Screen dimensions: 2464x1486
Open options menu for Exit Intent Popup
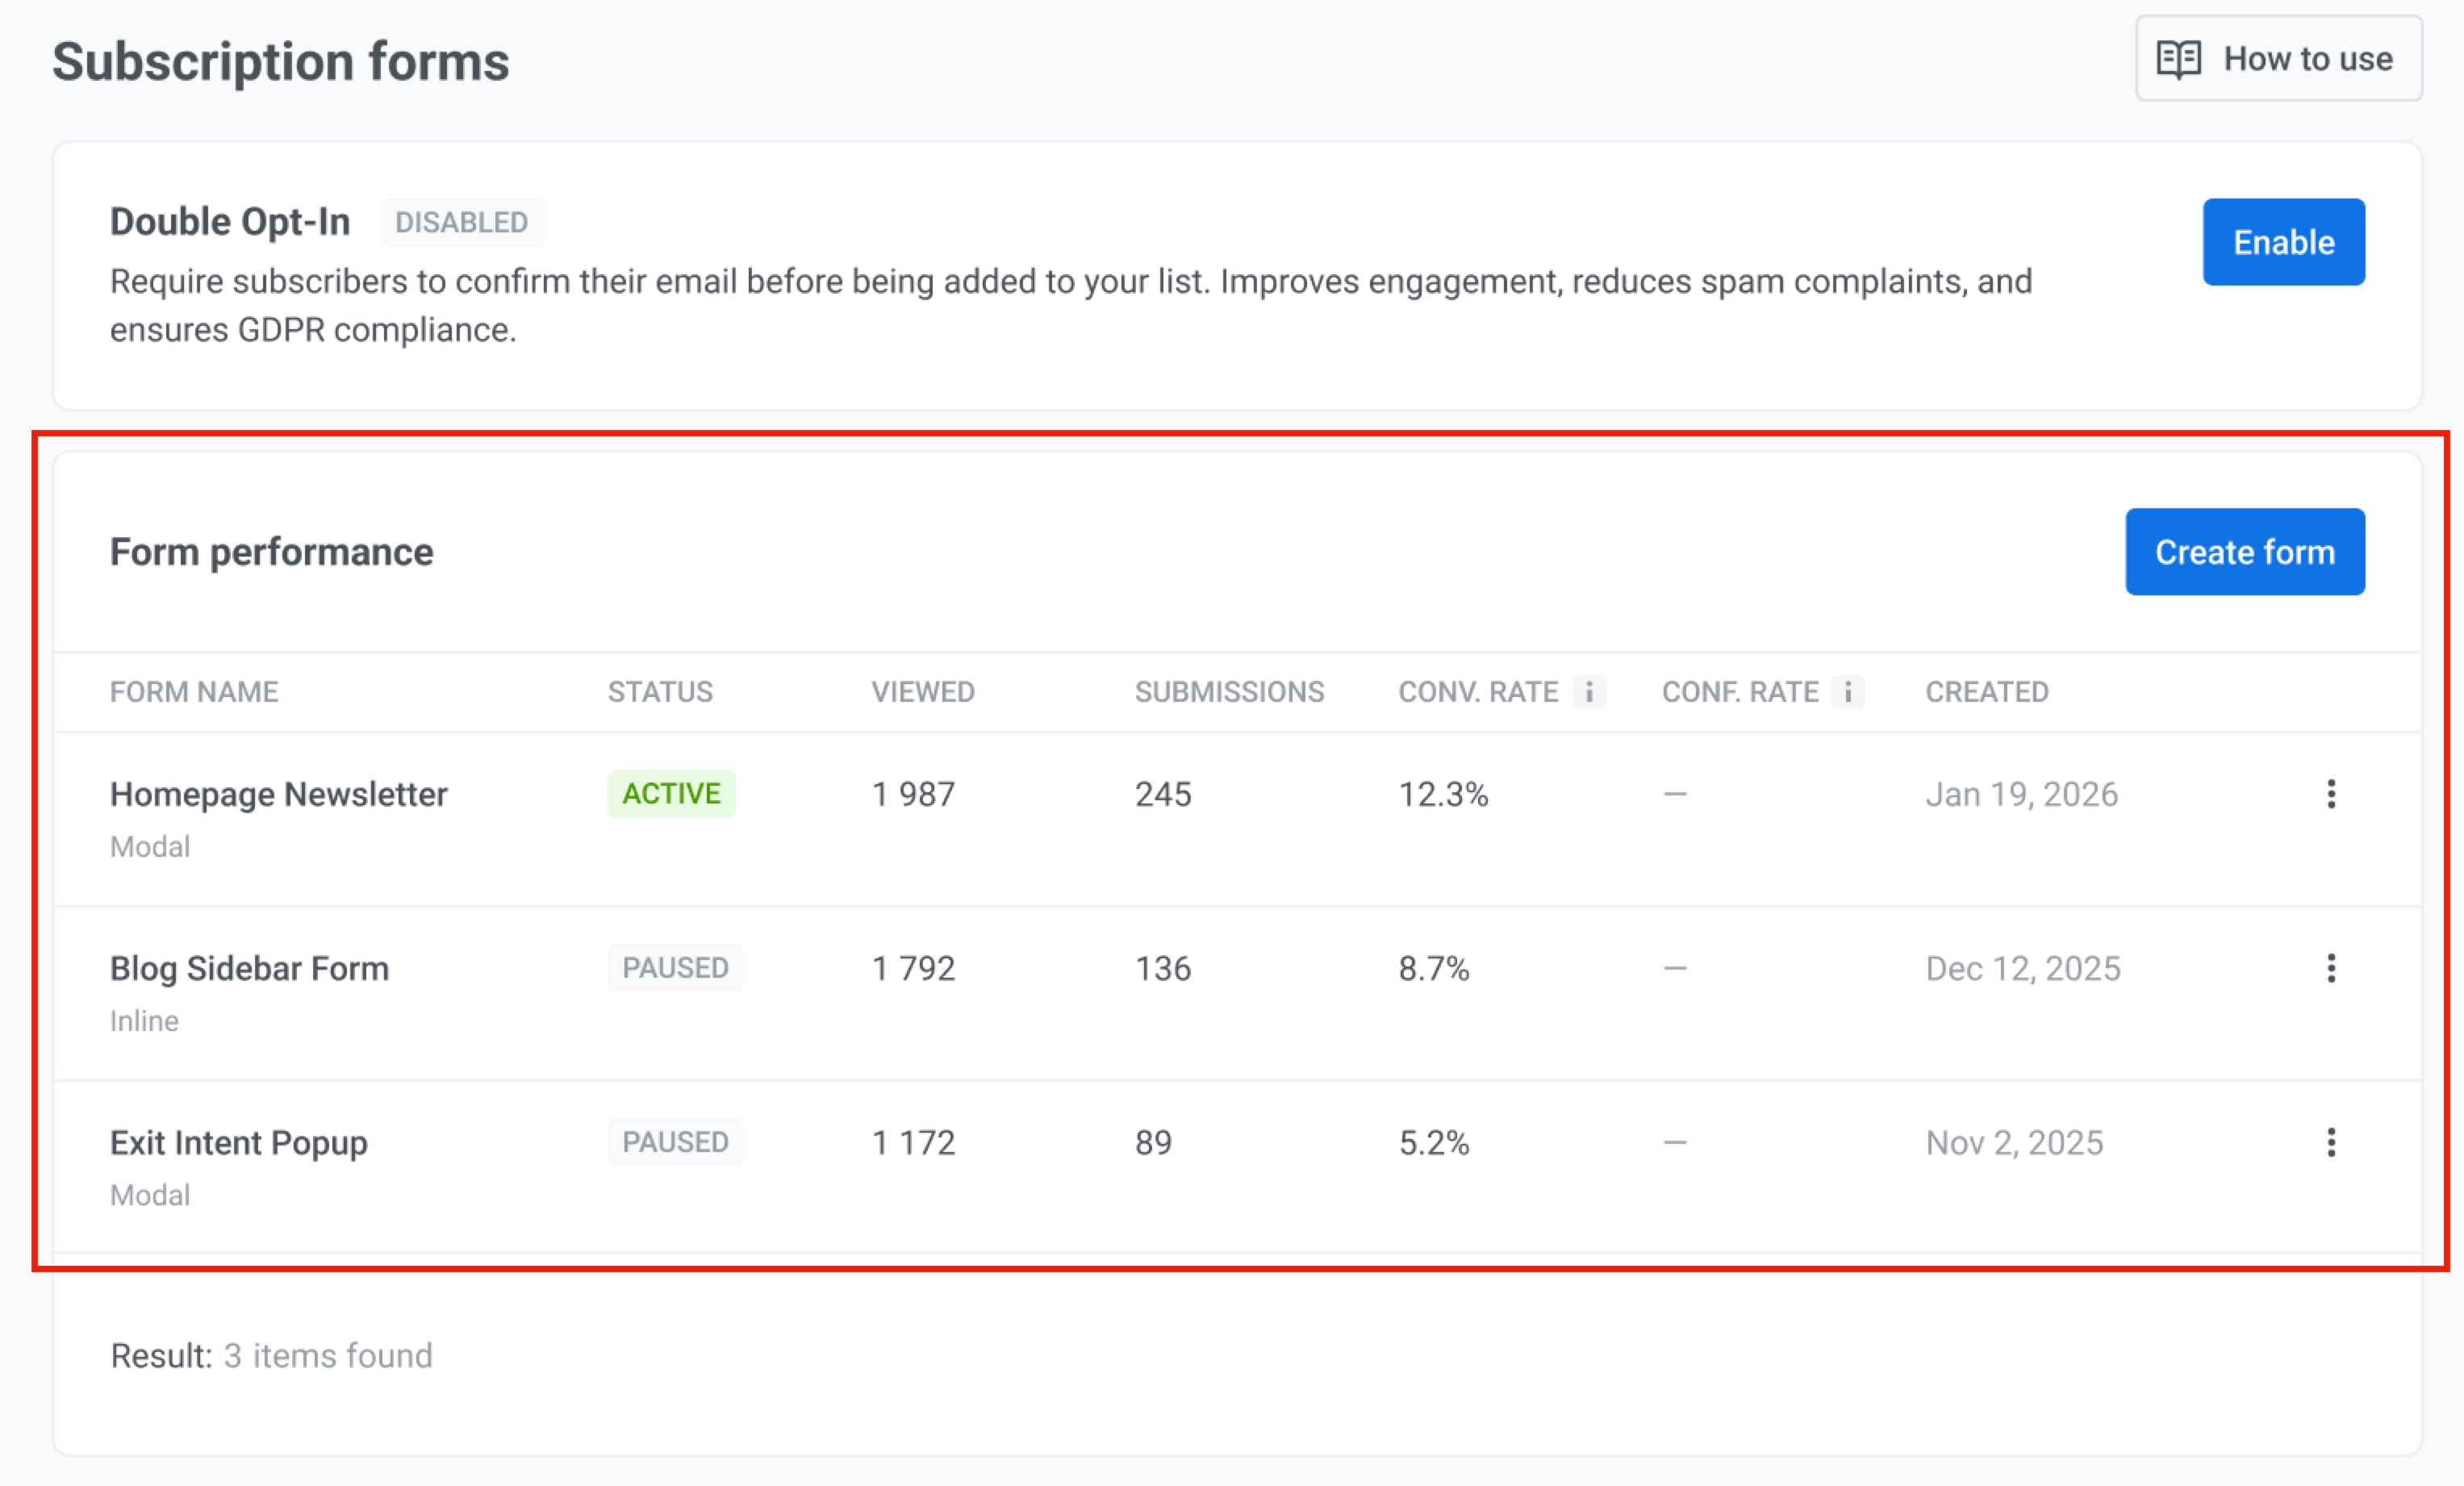[2332, 1142]
